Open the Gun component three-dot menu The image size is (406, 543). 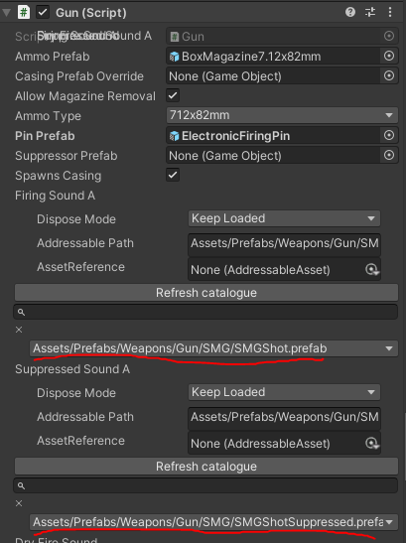tap(390, 13)
